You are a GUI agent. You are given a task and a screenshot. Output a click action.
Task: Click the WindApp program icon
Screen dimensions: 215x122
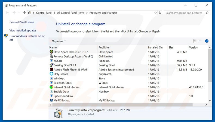(x=51, y=78)
